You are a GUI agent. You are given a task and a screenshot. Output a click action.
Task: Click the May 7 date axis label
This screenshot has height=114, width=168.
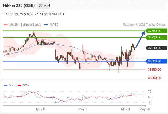pos(83,109)
